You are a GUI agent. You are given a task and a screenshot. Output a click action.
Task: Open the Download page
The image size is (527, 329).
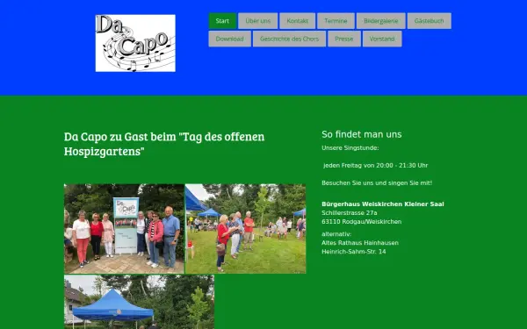[x=229, y=39]
